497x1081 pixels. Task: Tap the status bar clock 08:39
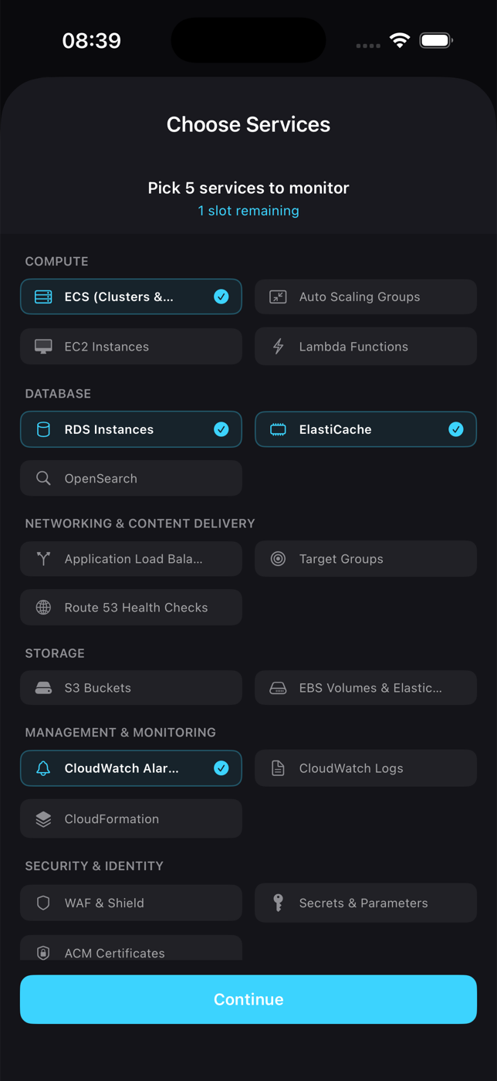coord(92,41)
